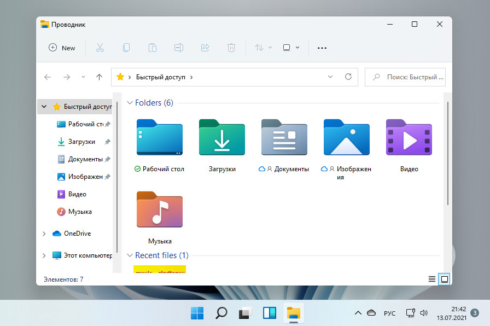Screen dimensions: 490x326
Task: Open the Sort options dropdown
Action: click(x=263, y=48)
